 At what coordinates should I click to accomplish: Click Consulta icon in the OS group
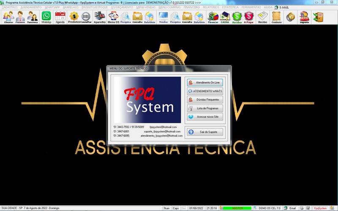[x=137, y=17]
